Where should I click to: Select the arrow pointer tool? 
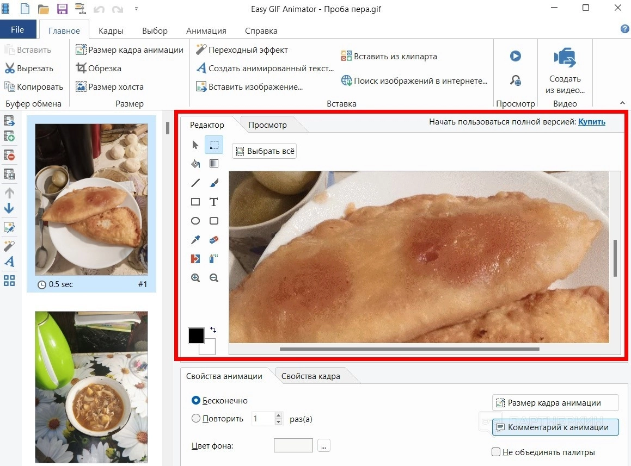point(195,145)
